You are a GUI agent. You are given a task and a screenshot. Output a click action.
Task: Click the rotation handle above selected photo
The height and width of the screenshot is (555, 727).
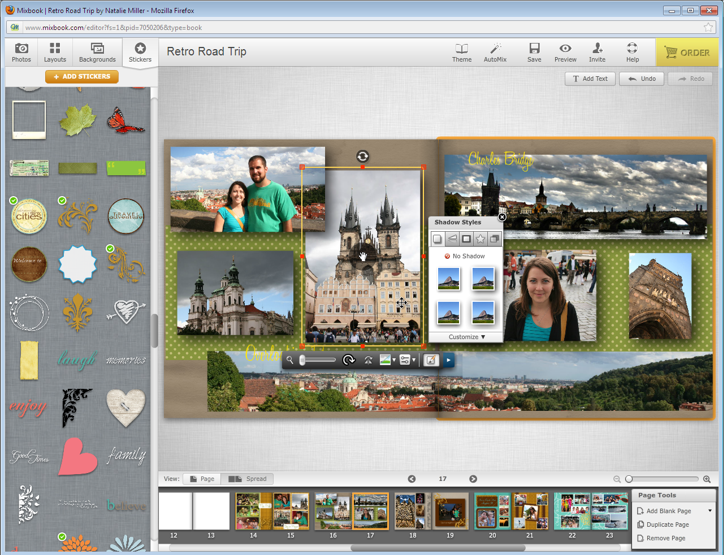click(363, 157)
